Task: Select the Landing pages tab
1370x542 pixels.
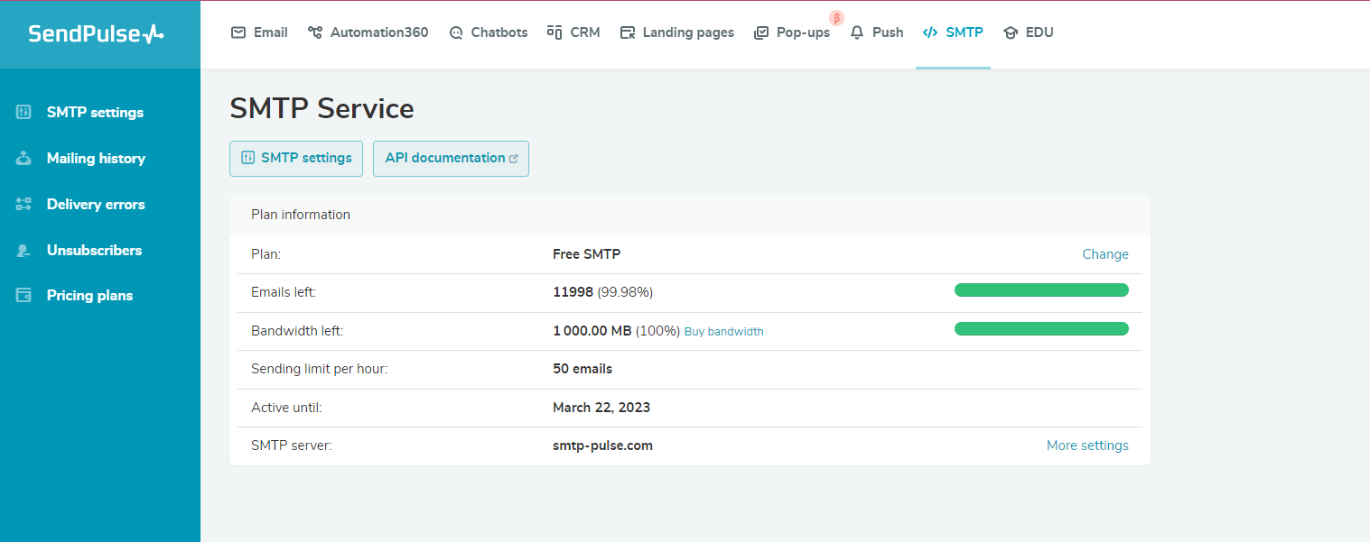Action: [x=677, y=32]
